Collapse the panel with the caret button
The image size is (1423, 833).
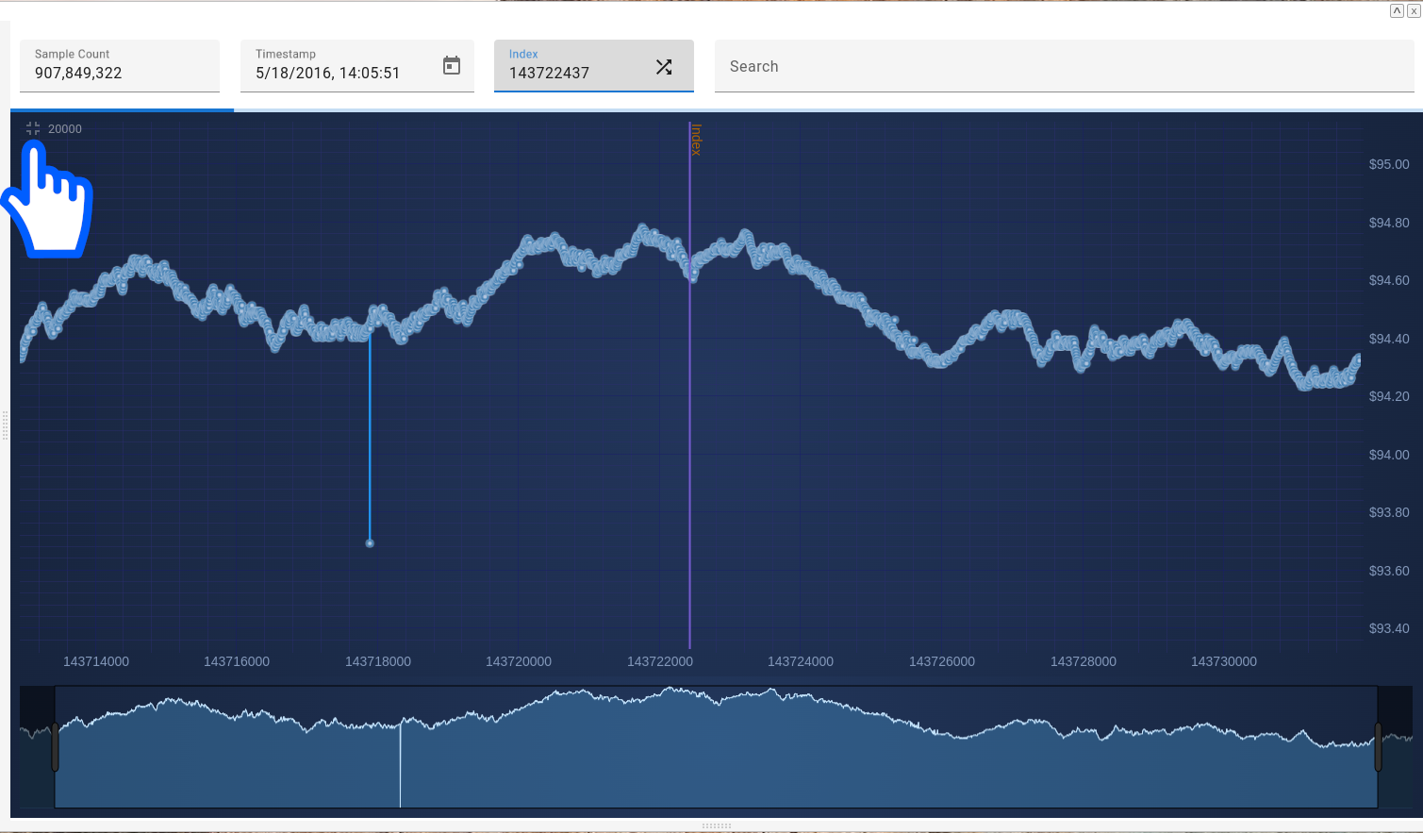pyautogui.click(x=1397, y=11)
